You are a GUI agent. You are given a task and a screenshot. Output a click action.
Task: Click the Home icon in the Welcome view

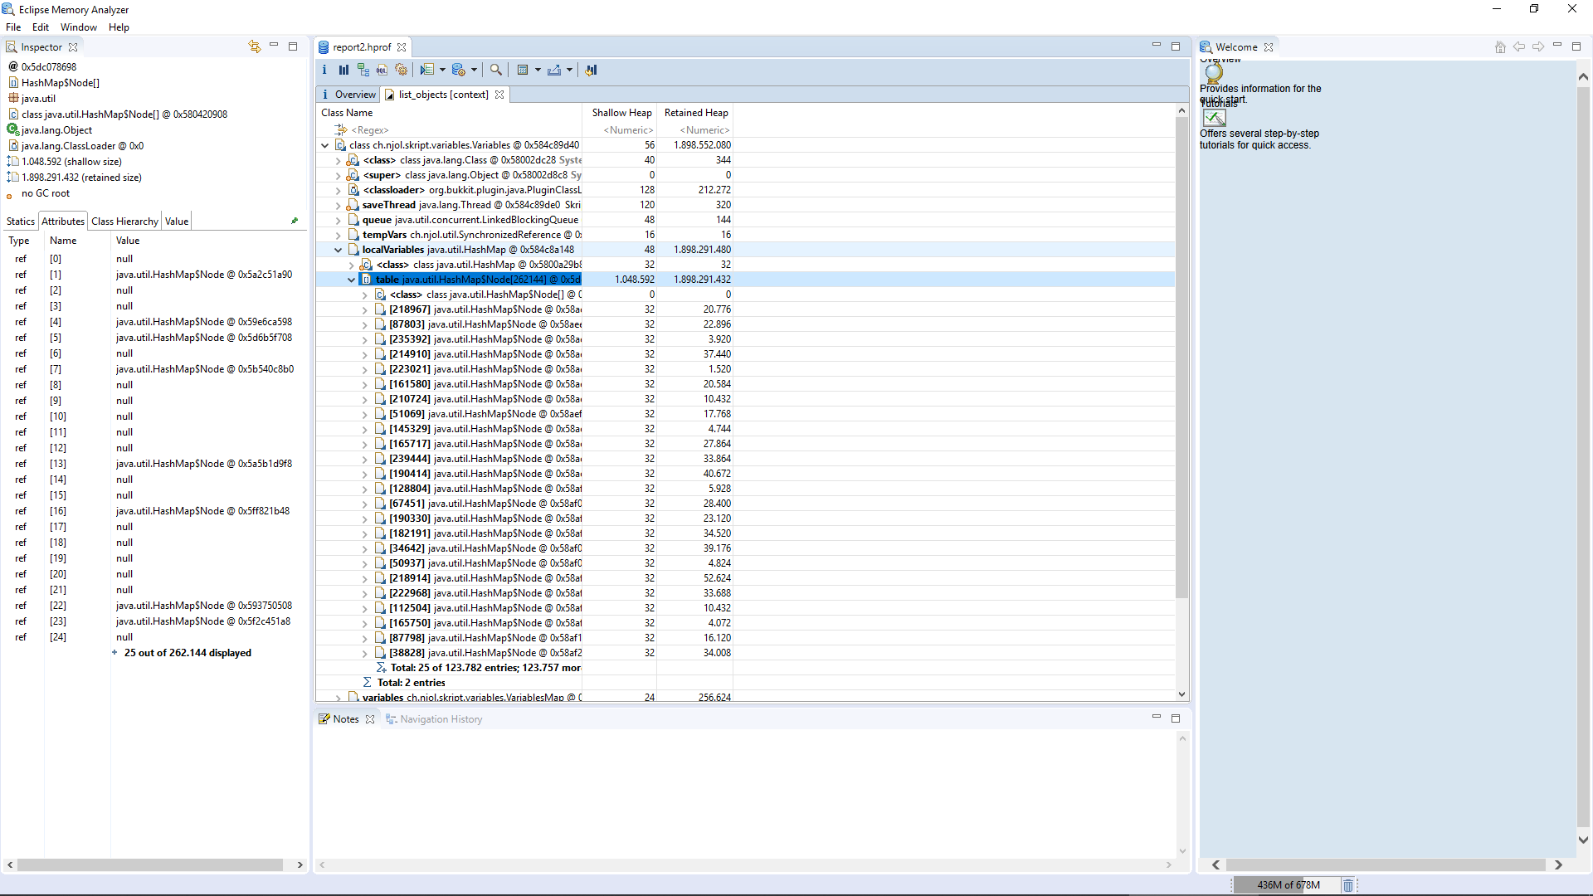click(x=1499, y=47)
